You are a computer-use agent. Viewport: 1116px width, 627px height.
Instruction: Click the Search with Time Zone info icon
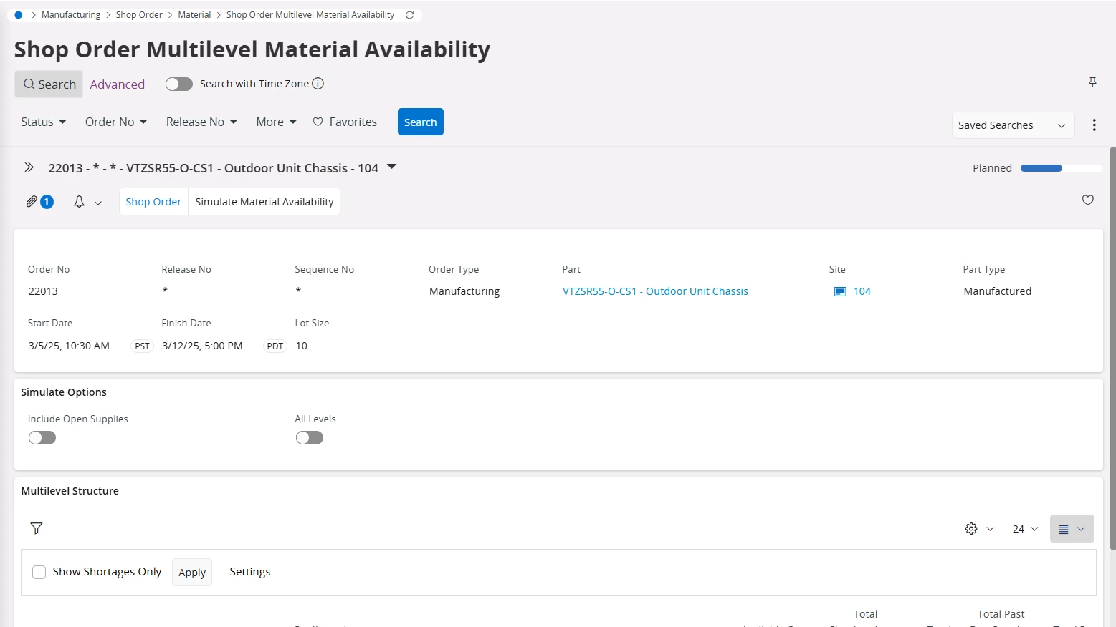click(318, 84)
